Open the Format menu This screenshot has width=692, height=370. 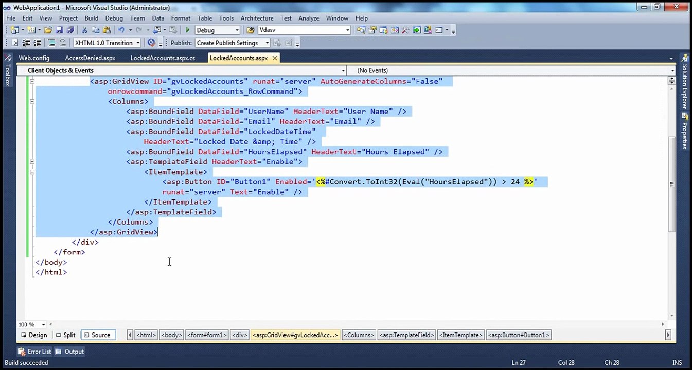coord(181,18)
